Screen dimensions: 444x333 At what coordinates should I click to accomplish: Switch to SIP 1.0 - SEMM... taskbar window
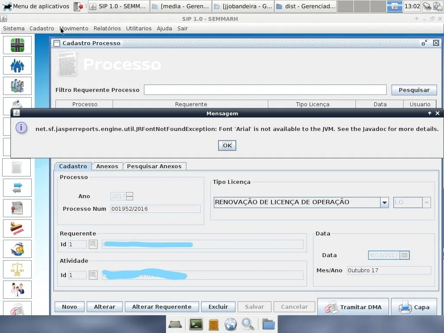(x=118, y=6)
